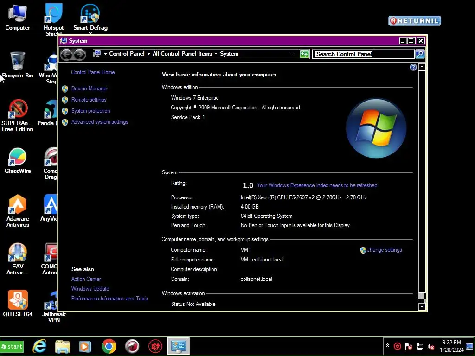Launch Windows Media Player from taskbar
475x356 pixels.
[85, 346]
